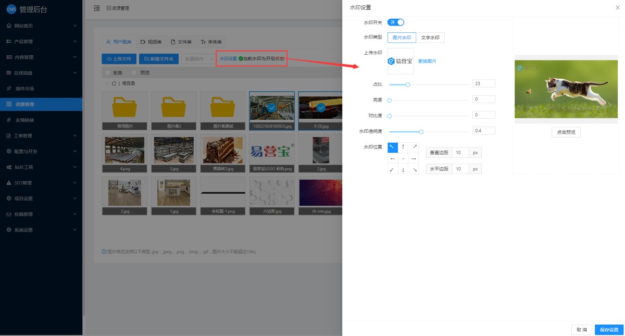Screen dimensions: 625x336
Task: Close the 水印设置 panel with X
Action: coord(618,7)
